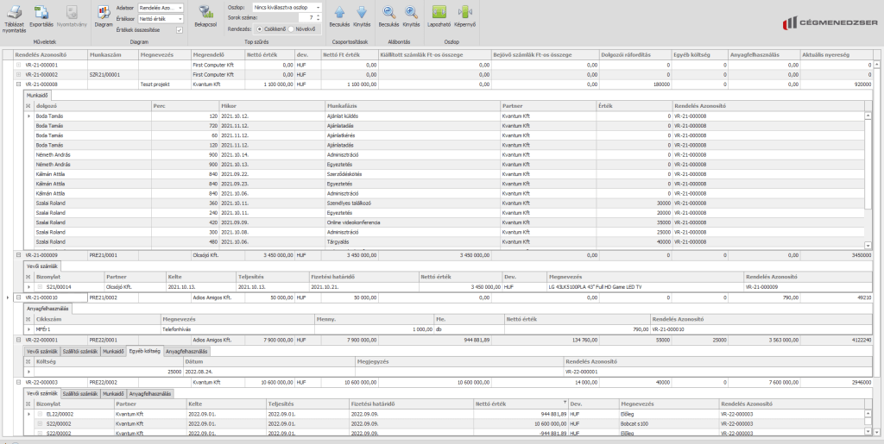Click the Becsukás magnifier in Alábontás
This screenshot has width=884, height=444.
coord(389,13)
